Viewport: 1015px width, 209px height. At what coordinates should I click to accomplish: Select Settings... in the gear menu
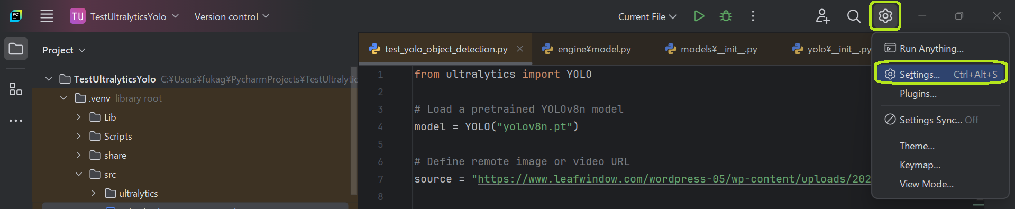[x=940, y=74]
